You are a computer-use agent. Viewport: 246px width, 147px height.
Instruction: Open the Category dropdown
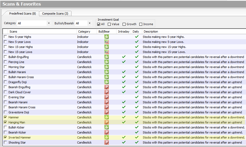49,23
